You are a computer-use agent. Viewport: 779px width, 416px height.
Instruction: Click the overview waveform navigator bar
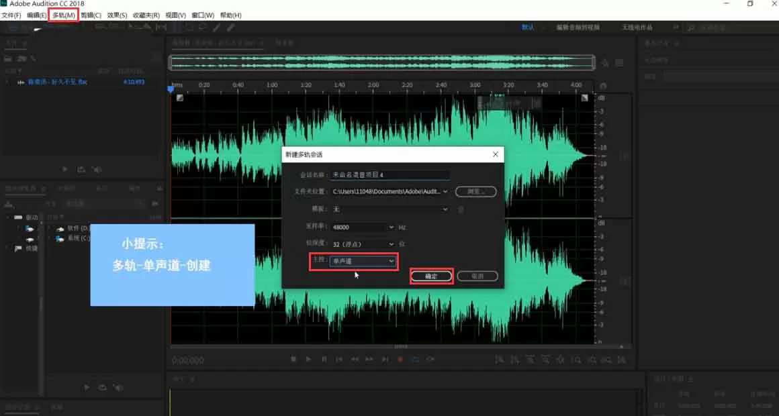click(x=382, y=62)
